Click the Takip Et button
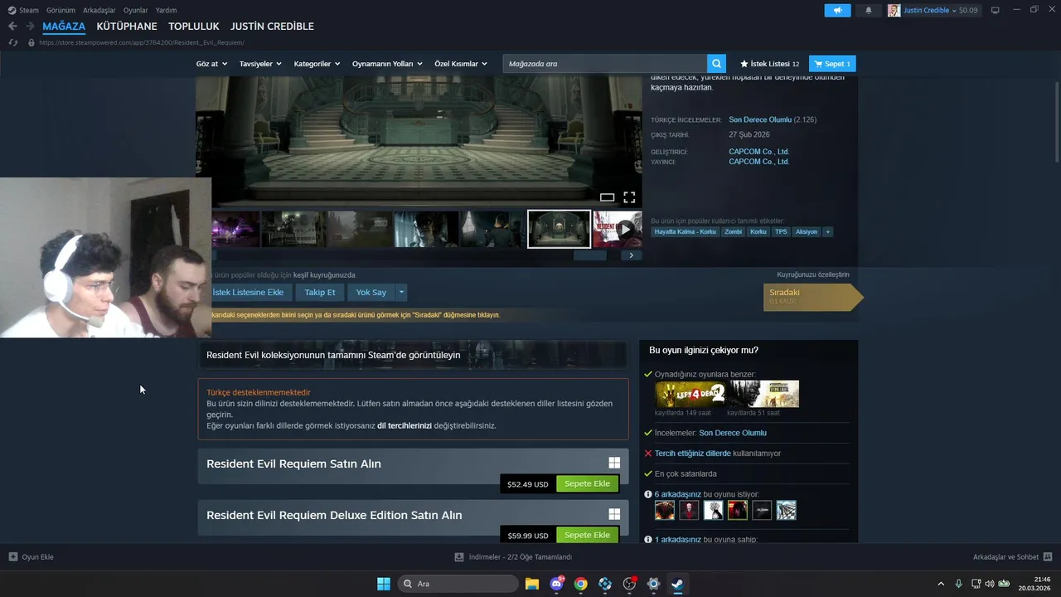This screenshot has width=1061, height=597. (x=320, y=292)
